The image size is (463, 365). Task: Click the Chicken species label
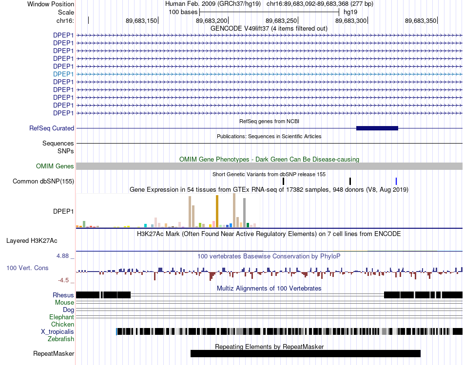(62, 324)
